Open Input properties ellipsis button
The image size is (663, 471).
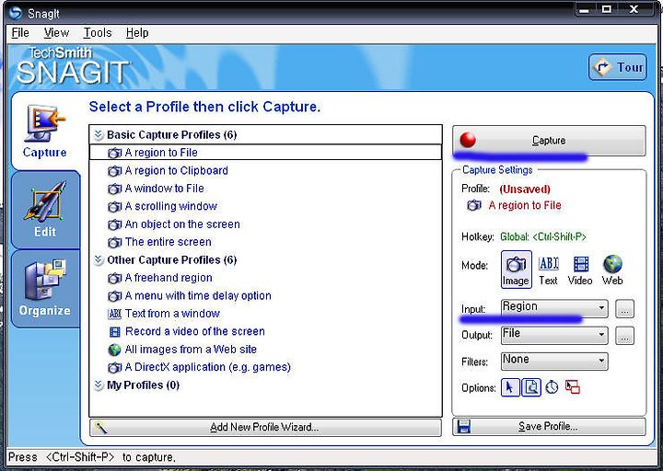coord(624,309)
